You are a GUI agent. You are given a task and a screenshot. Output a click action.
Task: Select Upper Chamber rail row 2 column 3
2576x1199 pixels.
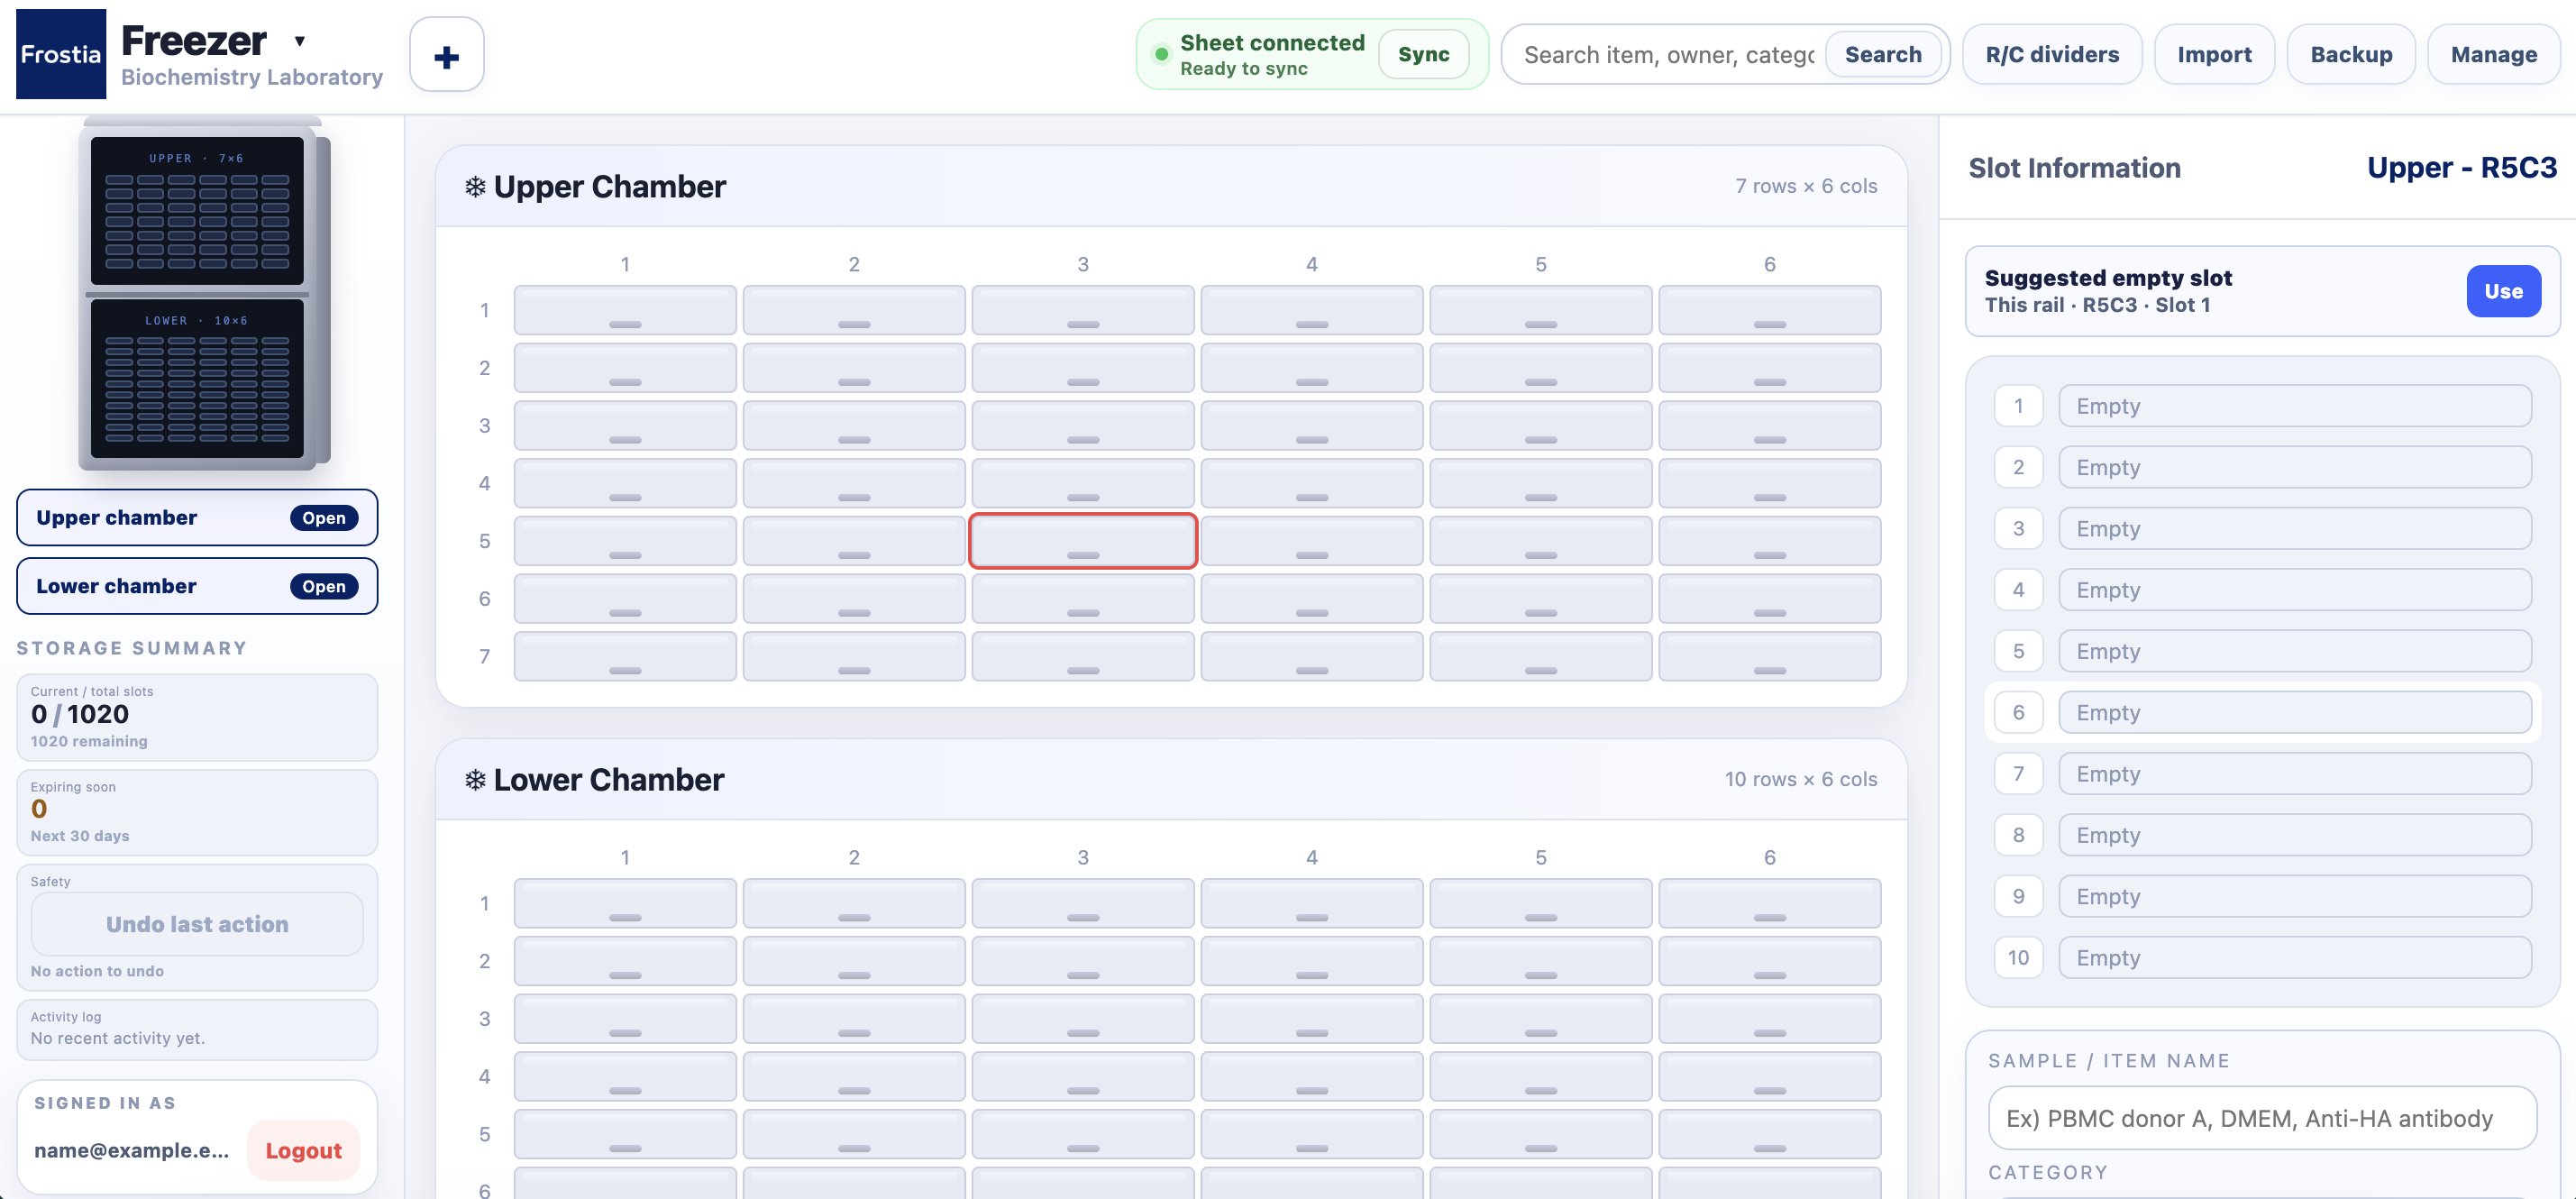pyautogui.click(x=1083, y=368)
